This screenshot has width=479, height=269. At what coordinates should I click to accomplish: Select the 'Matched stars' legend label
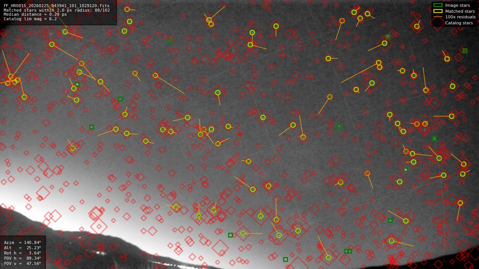click(x=460, y=11)
